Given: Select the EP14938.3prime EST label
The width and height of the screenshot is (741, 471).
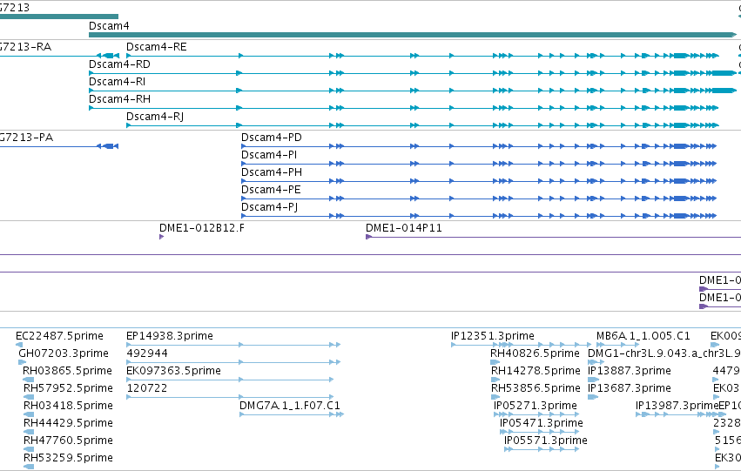Looking at the screenshot, I should [170, 336].
